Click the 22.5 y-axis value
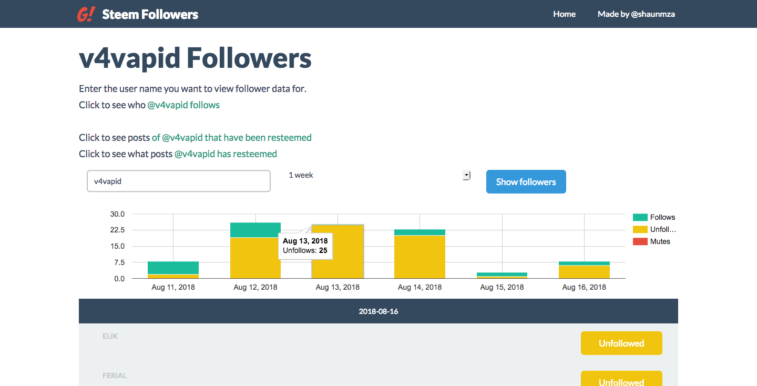Screen dimensions: 757x386 117,230
